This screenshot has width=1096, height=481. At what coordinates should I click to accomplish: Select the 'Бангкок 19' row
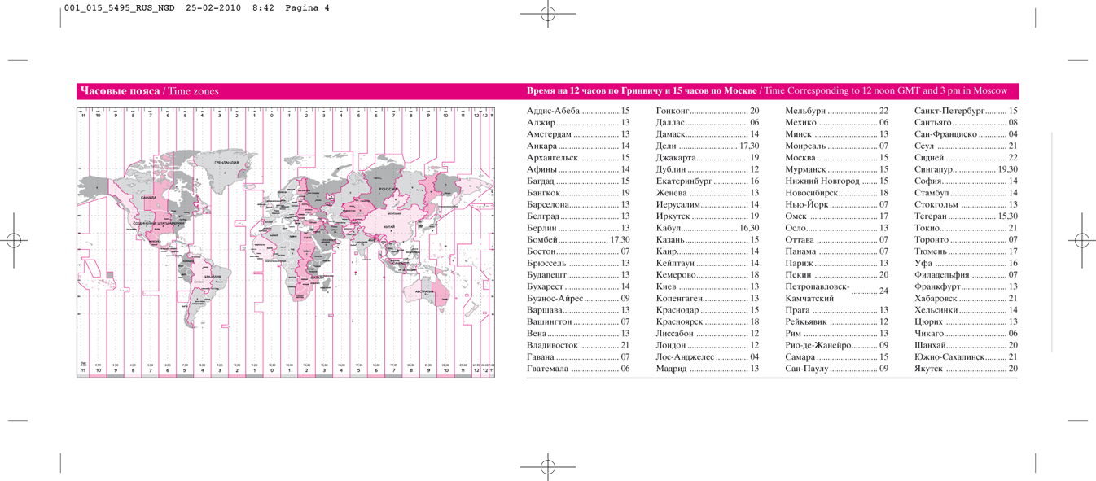(x=578, y=193)
